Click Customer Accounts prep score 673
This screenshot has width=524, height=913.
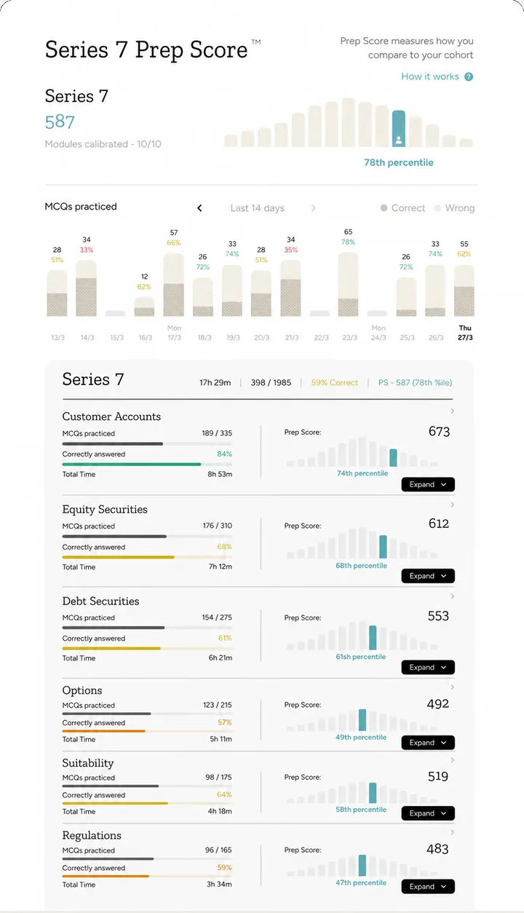[x=439, y=432]
